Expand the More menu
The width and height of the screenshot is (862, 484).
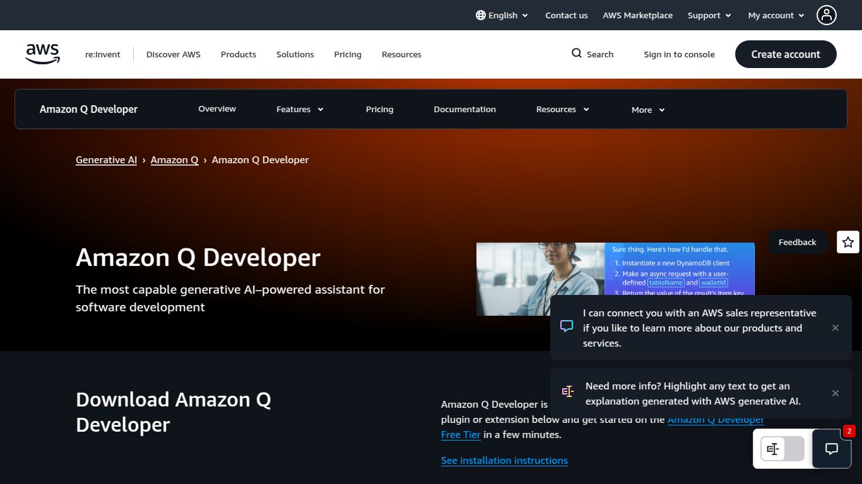coord(647,110)
